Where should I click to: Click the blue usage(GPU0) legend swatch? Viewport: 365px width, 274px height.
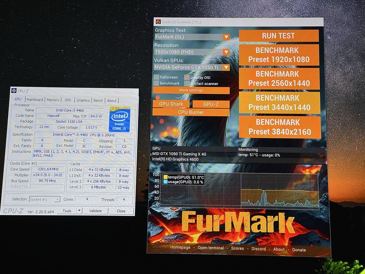pyautogui.click(x=165, y=182)
